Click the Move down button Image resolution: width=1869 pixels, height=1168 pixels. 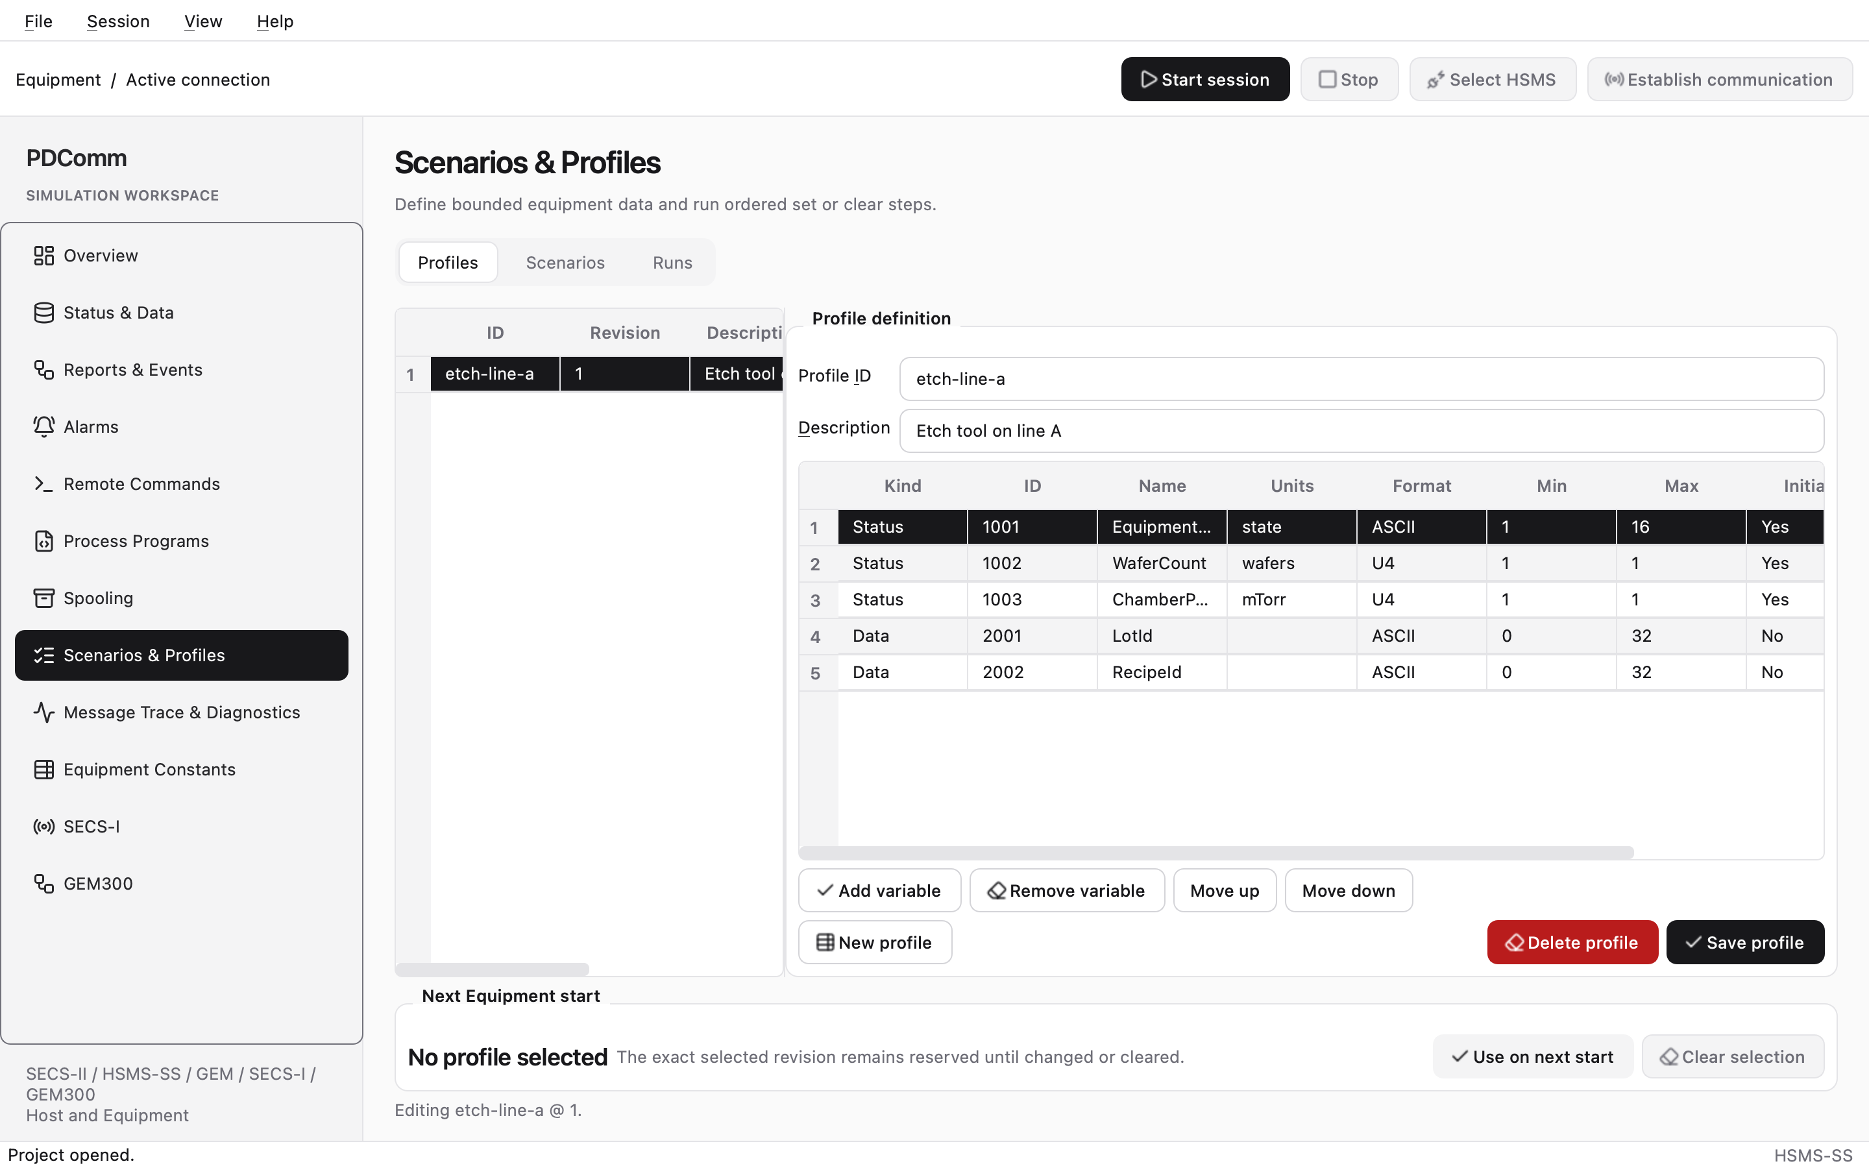[x=1349, y=891]
